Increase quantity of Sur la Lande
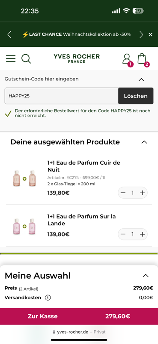 point(143,234)
